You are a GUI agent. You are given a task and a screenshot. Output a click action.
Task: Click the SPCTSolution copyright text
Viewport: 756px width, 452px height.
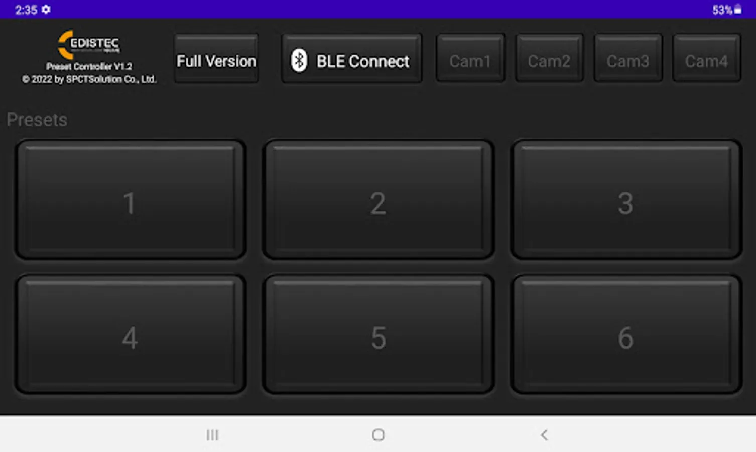click(89, 79)
